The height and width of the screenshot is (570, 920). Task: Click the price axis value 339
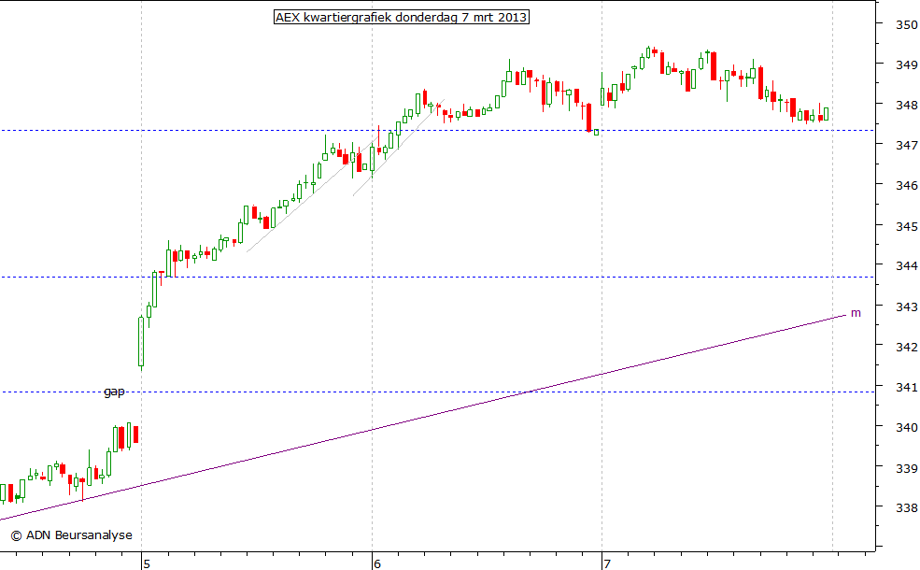[907, 468]
